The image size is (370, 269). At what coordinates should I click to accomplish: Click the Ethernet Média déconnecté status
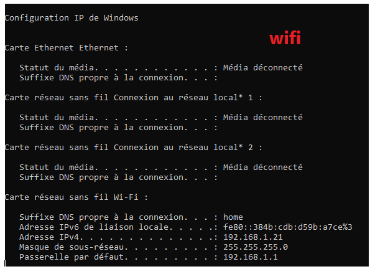point(262,68)
